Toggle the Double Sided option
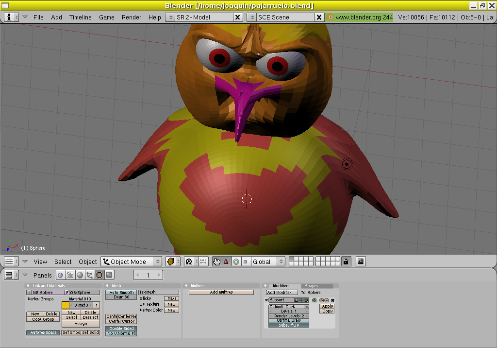 (x=121, y=329)
